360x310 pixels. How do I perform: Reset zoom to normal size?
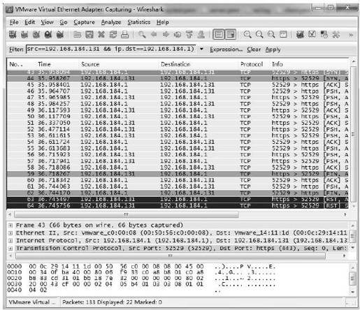(x=271, y=35)
